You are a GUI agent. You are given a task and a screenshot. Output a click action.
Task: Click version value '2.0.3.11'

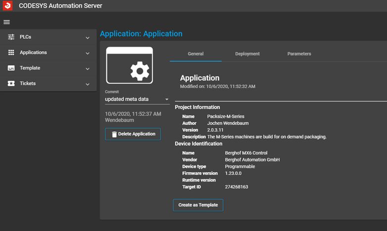click(215, 130)
